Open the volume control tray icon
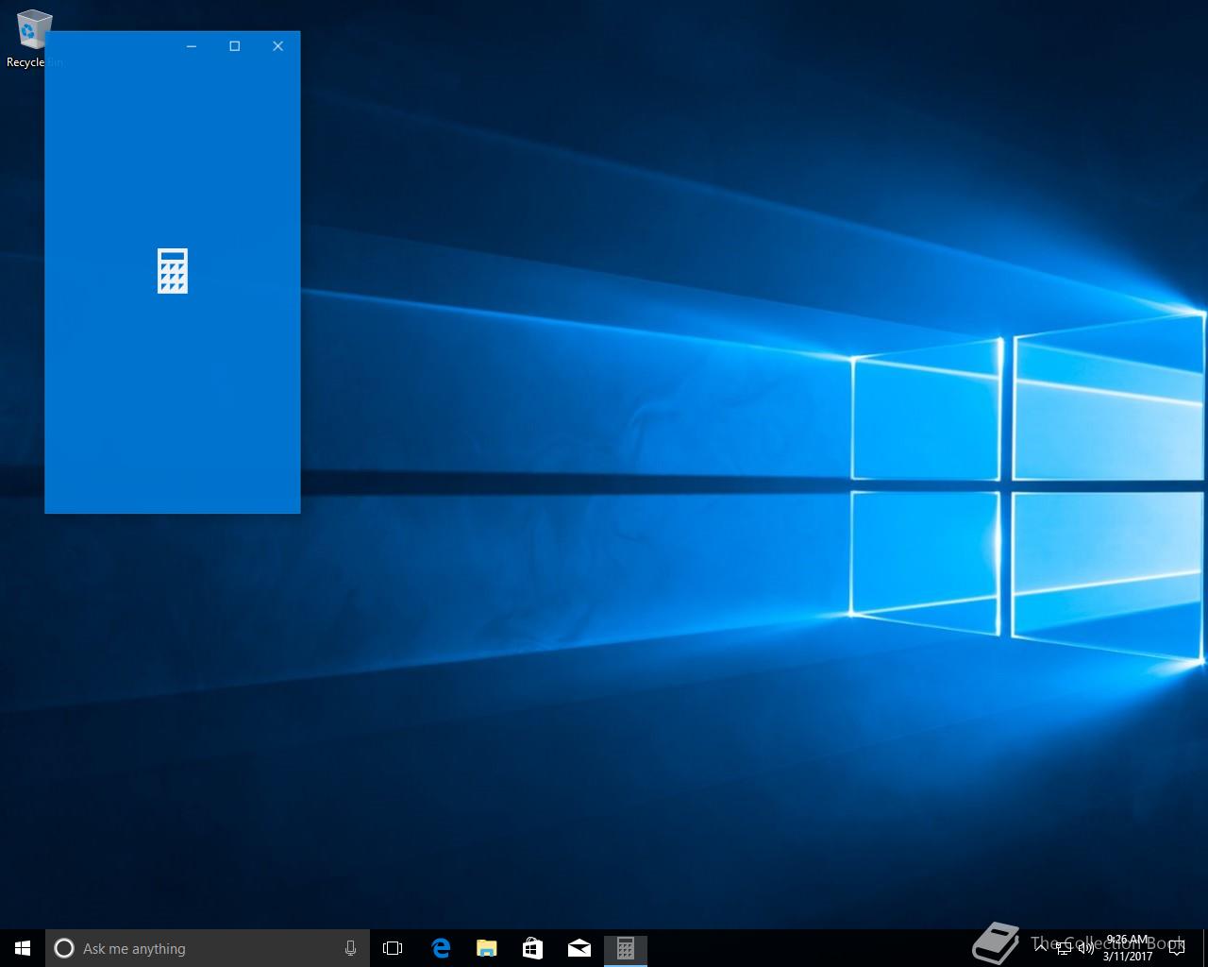 tap(1085, 948)
